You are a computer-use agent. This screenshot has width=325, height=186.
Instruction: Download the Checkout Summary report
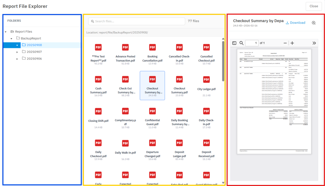pos(295,23)
